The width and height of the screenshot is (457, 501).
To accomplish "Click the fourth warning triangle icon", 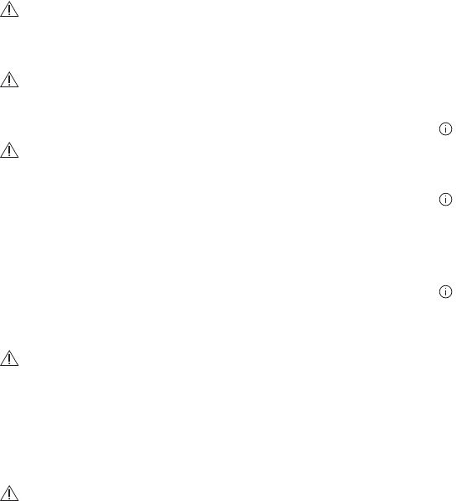I will point(9,358).
